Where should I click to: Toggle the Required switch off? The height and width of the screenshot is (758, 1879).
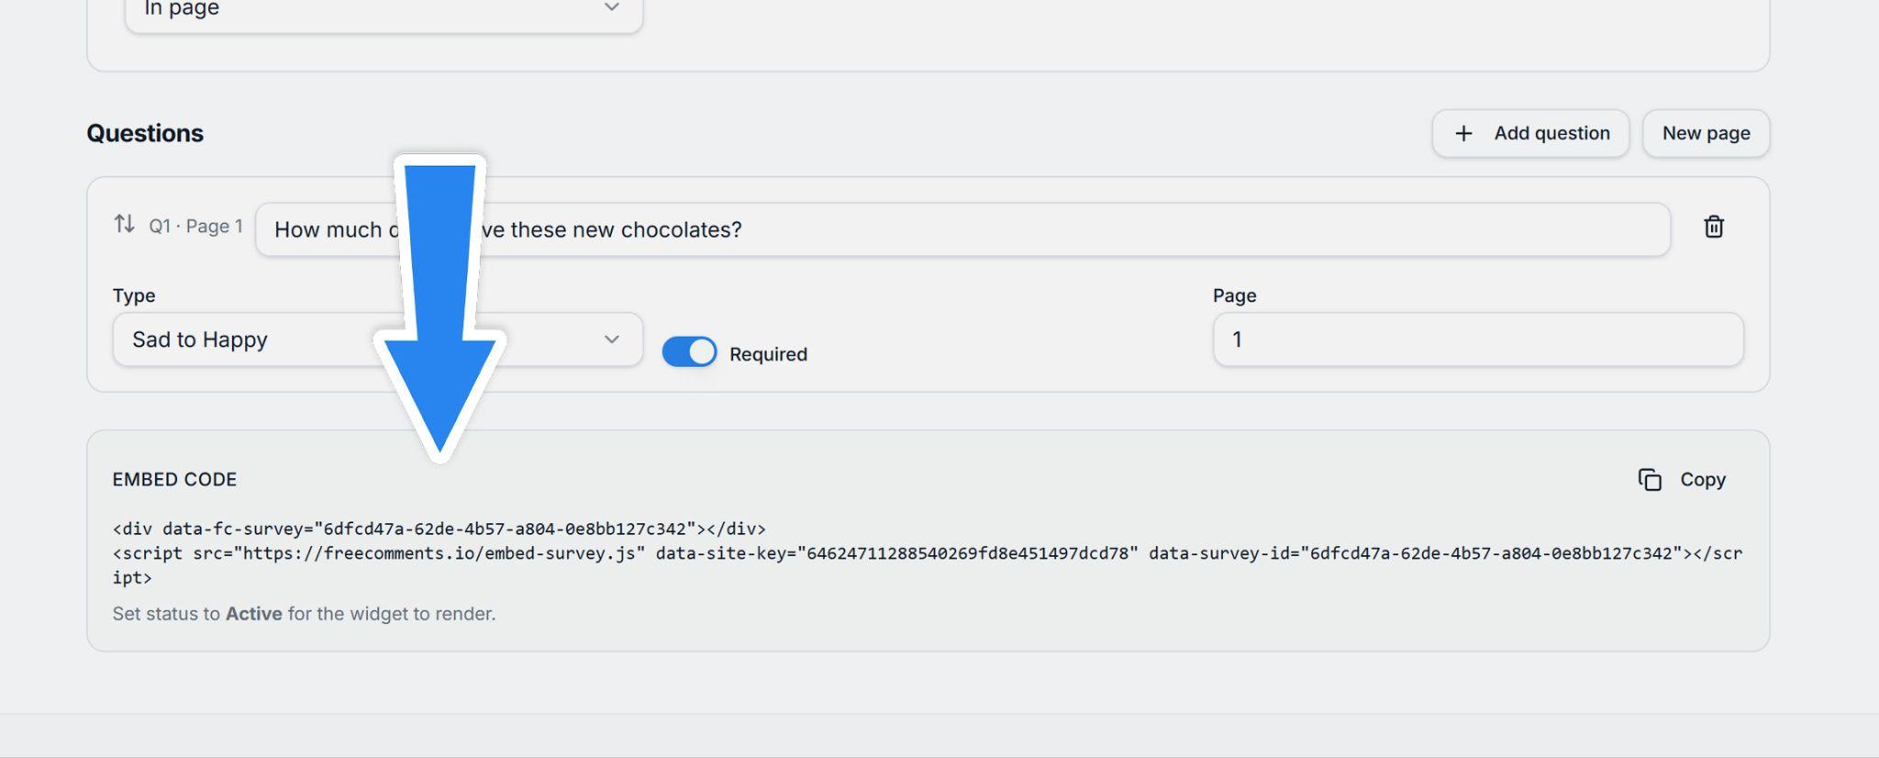click(x=689, y=352)
